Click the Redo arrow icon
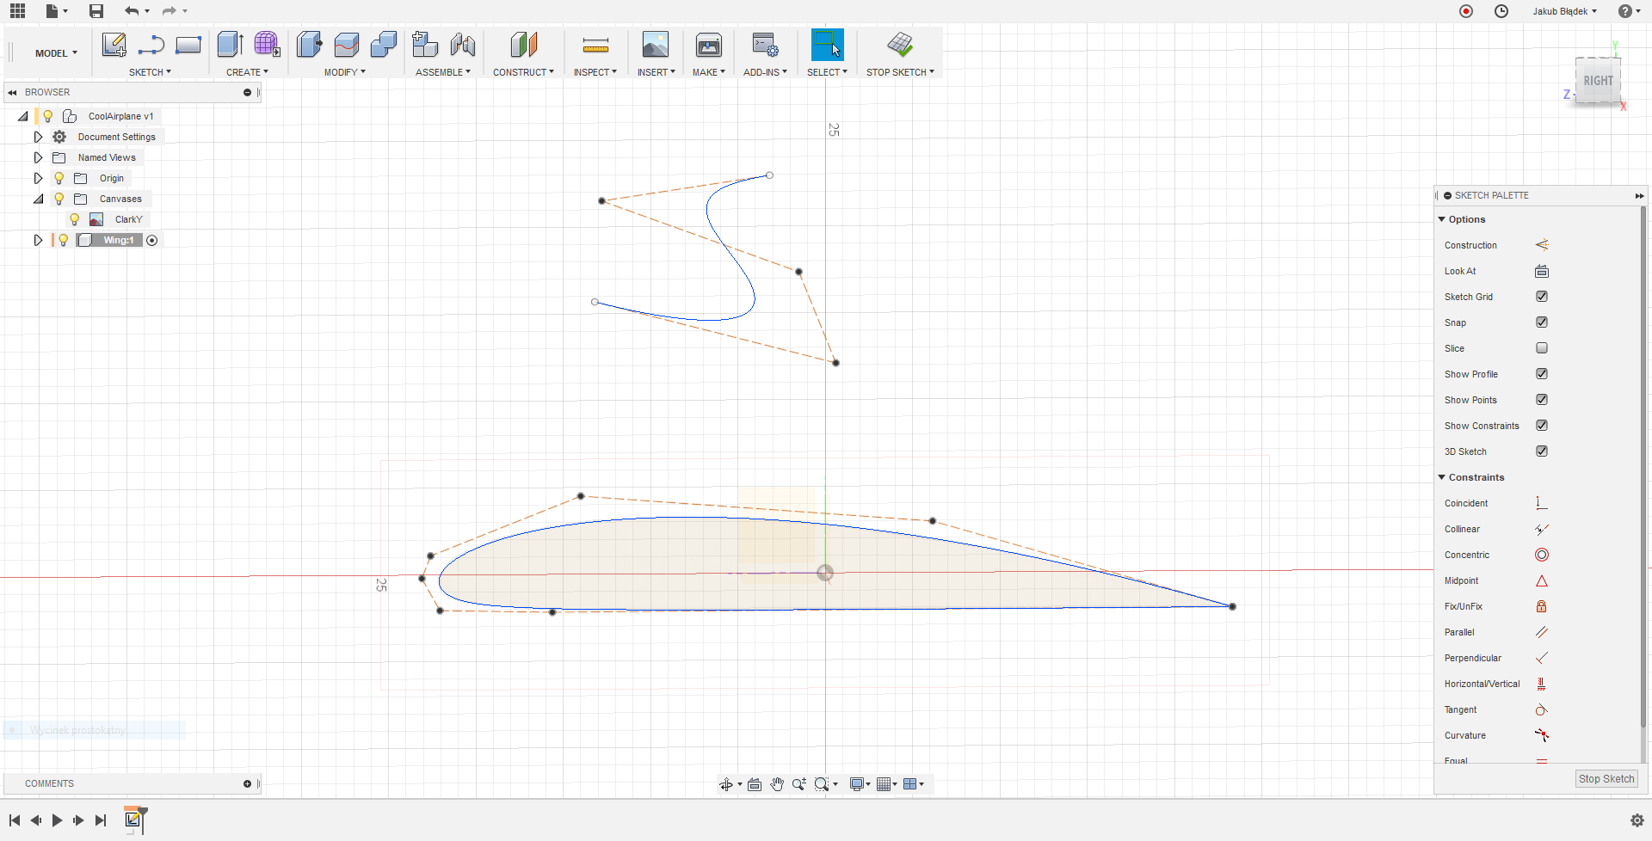The width and height of the screenshot is (1652, 841). click(169, 11)
